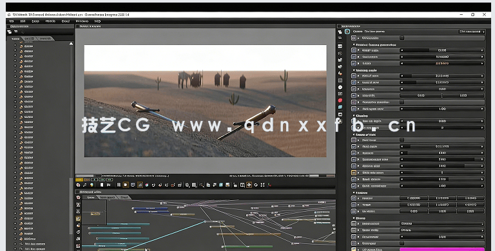This screenshot has width=495, height=251.
Task: Open the magenta Left stereo filter color swatch
Action: (x=442, y=250)
